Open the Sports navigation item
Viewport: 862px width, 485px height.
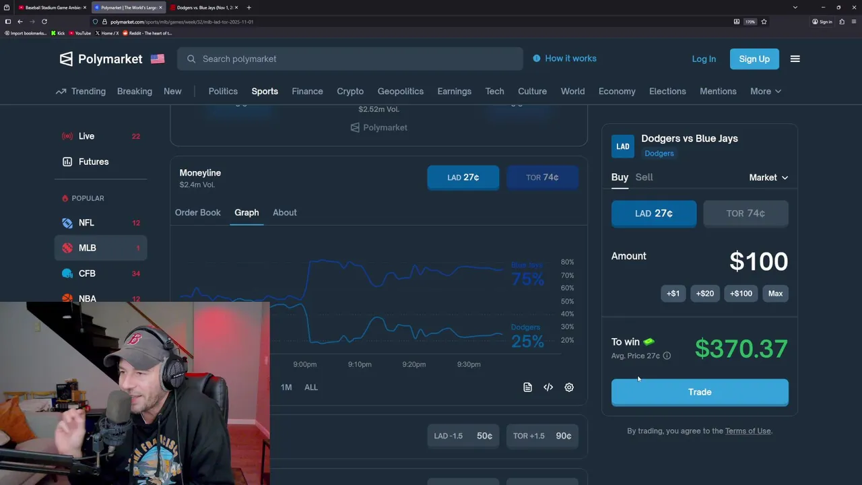(265, 91)
